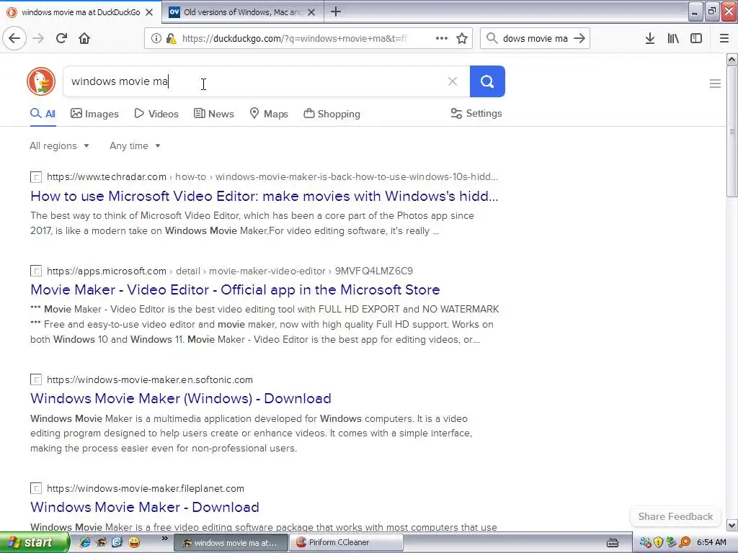This screenshot has height=553, width=738.
Task: Open the browser home page
Action: 84,38
